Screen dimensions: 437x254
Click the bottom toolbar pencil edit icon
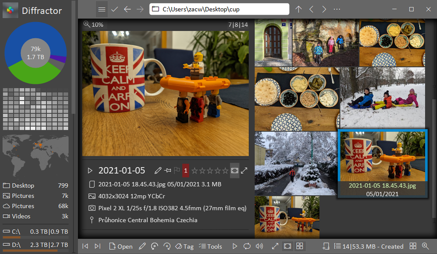click(x=142, y=246)
